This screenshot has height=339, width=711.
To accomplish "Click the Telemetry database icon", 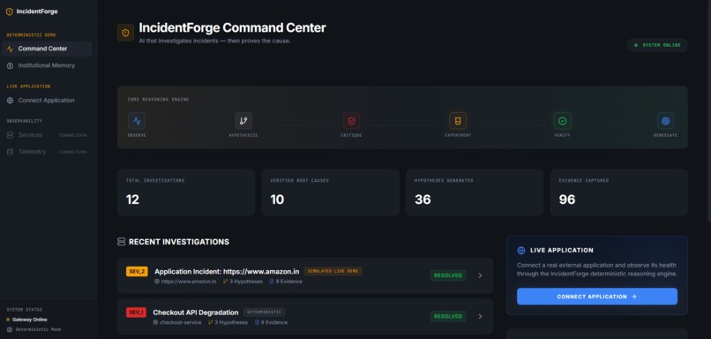I will click(x=10, y=152).
